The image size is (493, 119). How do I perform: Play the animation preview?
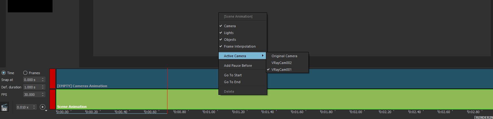43,107
